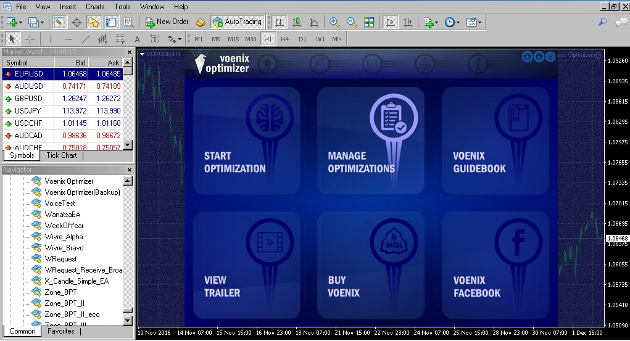
Task: Select the text 'A' tool
Action: click(138, 39)
